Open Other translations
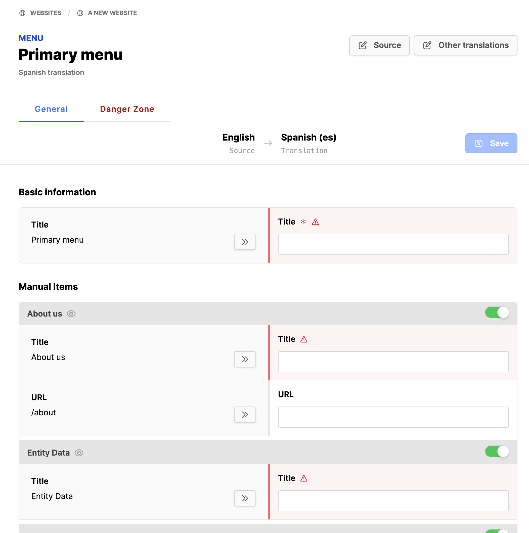This screenshot has width=529, height=533. point(465,45)
